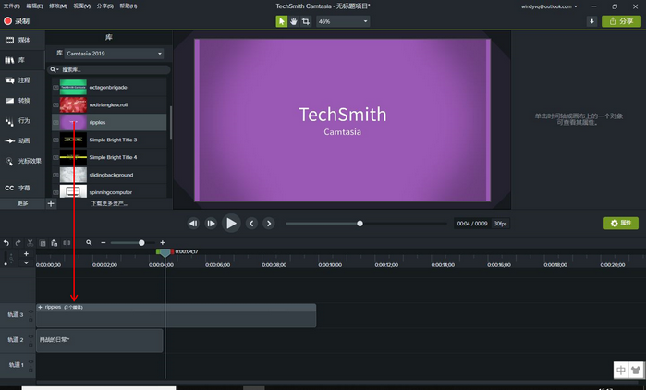The image size is (646, 390).
Task: Jump to previous media clip
Action: pos(251,224)
